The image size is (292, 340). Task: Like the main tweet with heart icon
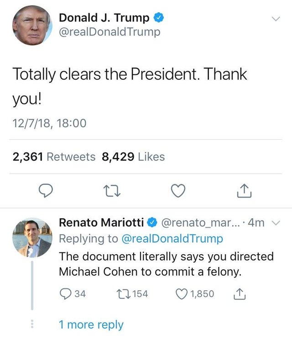178,191
